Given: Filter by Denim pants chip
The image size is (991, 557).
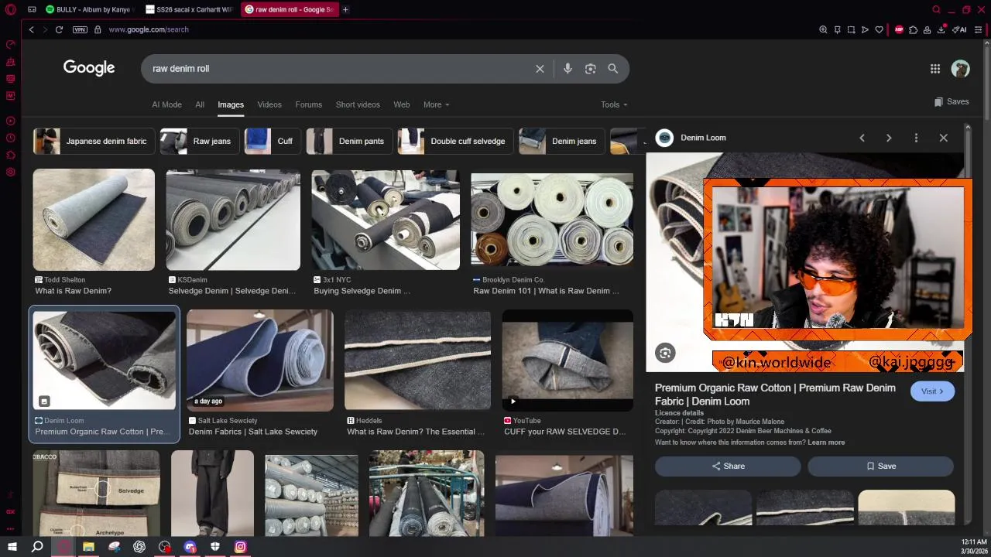Looking at the screenshot, I should [x=349, y=142].
